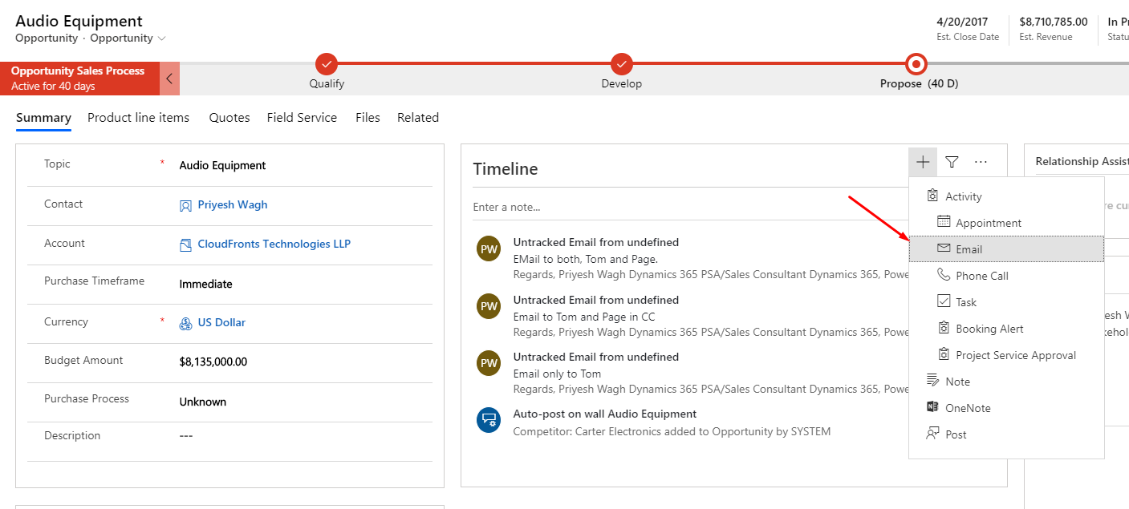This screenshot has height=509, width=1129.
Task: Click the currency icon beside US Dollar
Action: (x=186, y=322)
